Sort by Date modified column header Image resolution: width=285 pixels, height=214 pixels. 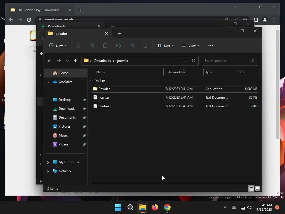tap(176, 72)
